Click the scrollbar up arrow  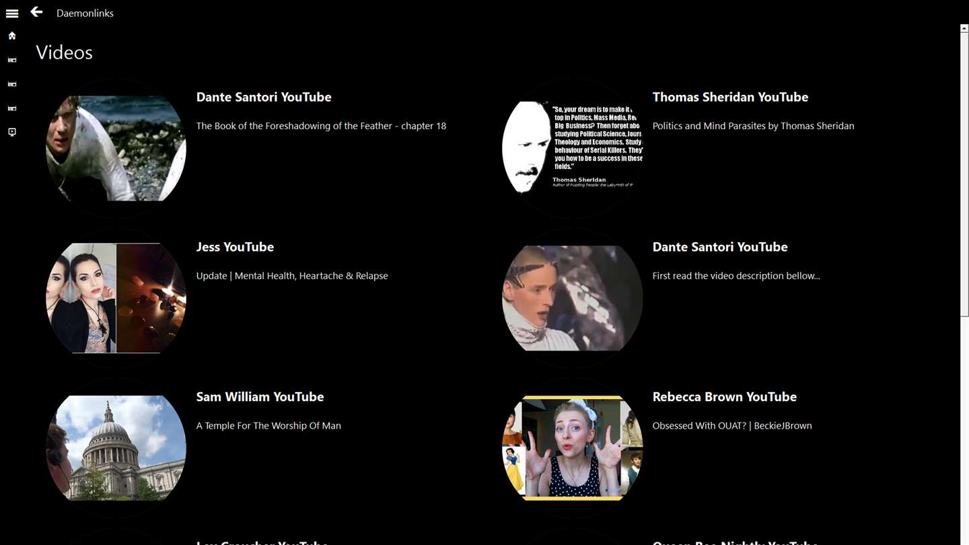point(964,29)
